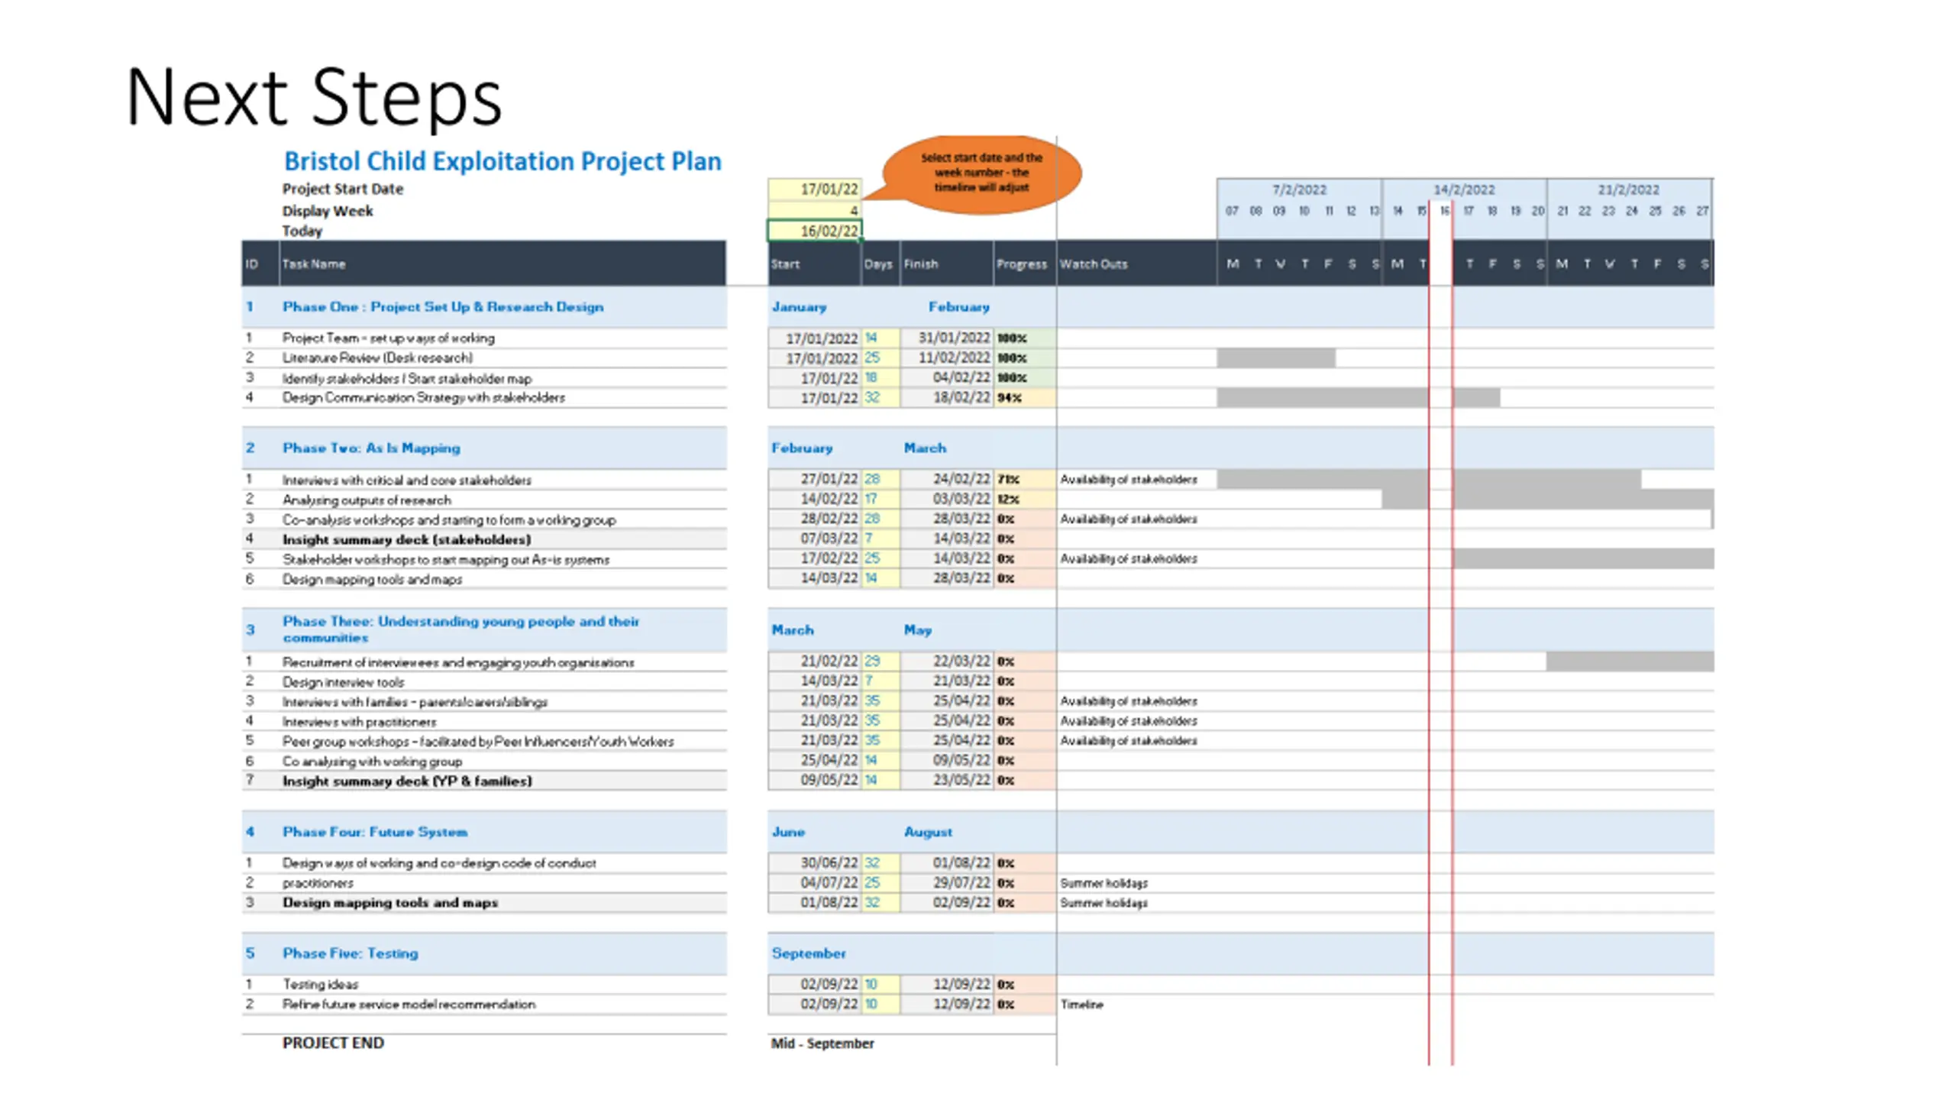1955x1100 pixels.
Task: Click 'Interviews with critical and core stakeholders' task
Action: (x=406, y=480)
